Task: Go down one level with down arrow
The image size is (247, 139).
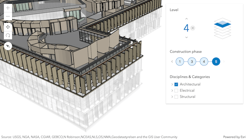Action: click(186, 37)
